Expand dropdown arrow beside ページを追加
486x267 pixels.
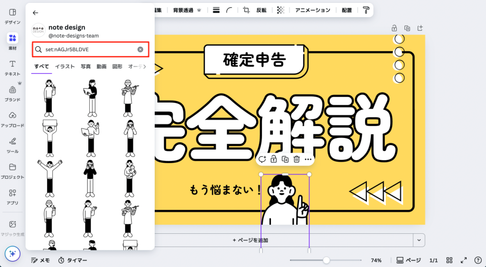[419, 240]
